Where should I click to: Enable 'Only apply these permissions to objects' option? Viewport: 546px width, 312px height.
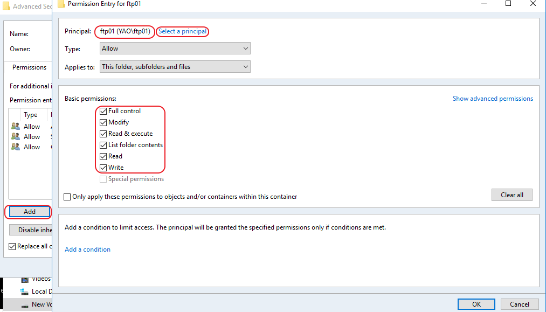click(x=67, y=197)
